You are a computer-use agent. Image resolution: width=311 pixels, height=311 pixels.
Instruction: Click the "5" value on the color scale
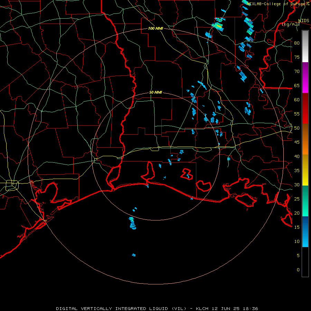[298, 256]
